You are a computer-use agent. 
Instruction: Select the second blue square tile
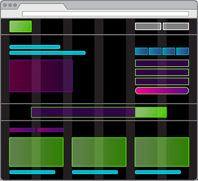[155, 51]
